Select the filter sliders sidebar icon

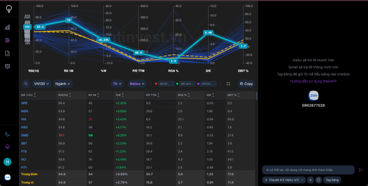(8, 40)
